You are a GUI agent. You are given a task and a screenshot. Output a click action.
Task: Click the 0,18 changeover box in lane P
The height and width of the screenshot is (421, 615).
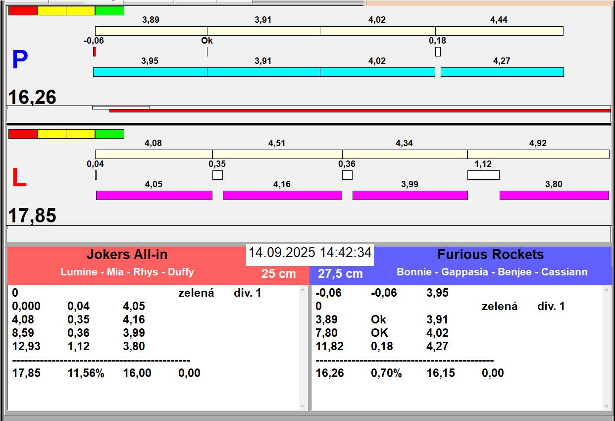pyautogui.click(x=438, y=52)
